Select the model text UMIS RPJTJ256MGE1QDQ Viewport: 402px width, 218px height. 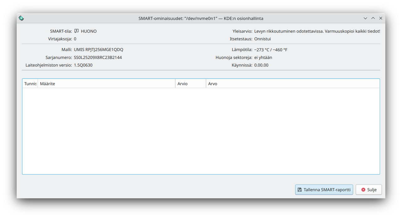pyautogui.click(x=99, y=49)
